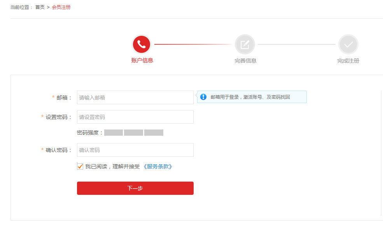Open the 首页 breadcrumb link
The height and width of the screenshot is (231, 383).
38,7
